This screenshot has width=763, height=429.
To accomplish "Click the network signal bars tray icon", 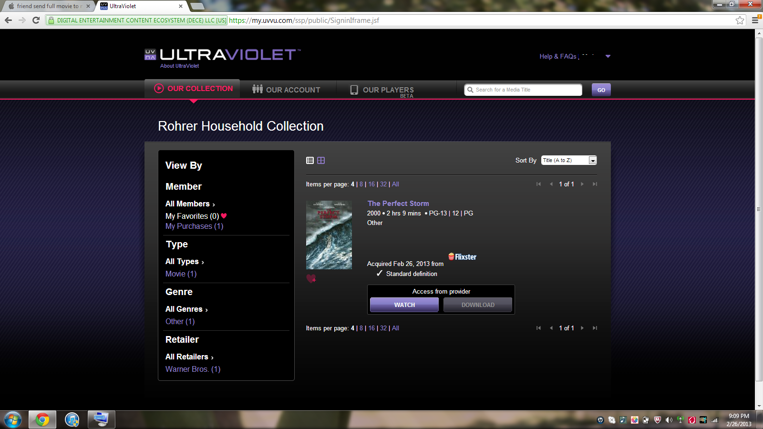I will pyautogui.click(x=714, y=420).
